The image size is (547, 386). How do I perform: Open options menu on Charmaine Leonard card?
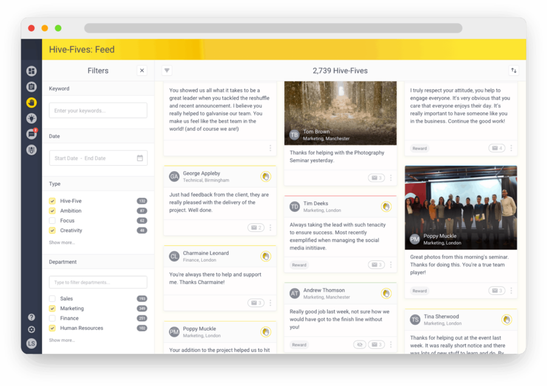click(270, 303)
